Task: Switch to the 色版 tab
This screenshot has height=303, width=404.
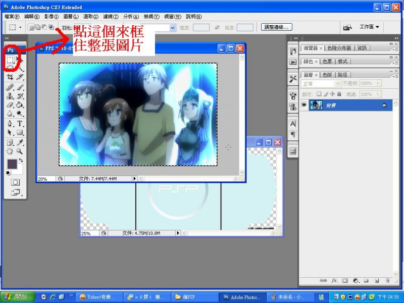Action: point(327,75)
